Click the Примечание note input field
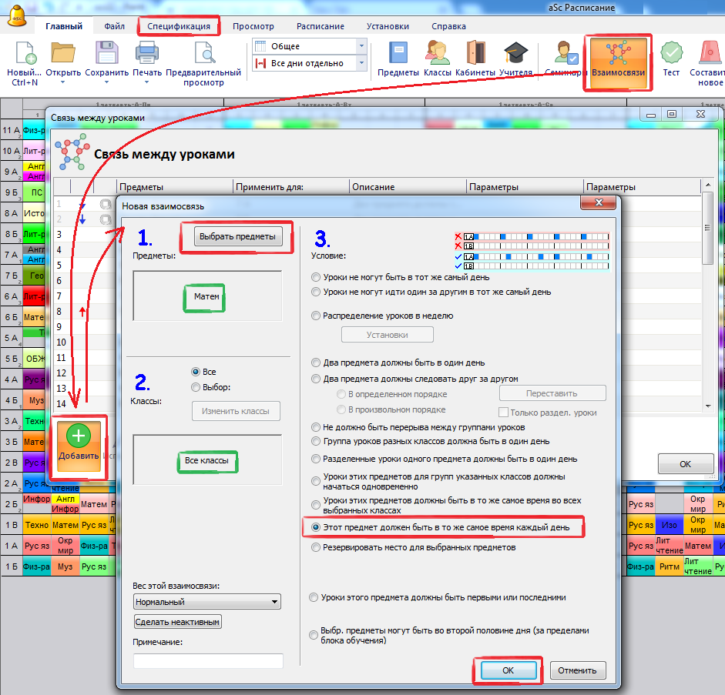725x695 pixels. point(208,660)
